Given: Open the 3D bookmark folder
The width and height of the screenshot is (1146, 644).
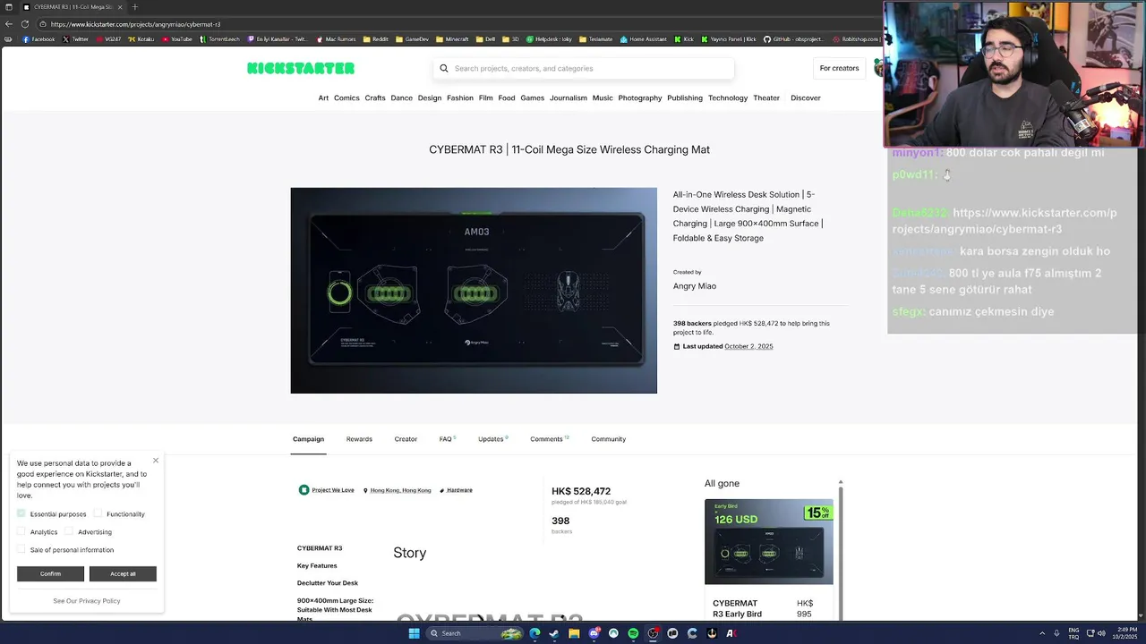Looking at the screenshot, I should click(510, 39).
